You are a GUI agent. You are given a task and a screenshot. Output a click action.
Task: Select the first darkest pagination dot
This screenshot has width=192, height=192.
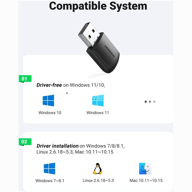point(146,102)
